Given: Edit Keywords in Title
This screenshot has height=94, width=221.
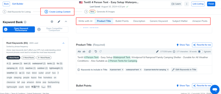Looking at the screenshot, I should (x=184, y=69).
